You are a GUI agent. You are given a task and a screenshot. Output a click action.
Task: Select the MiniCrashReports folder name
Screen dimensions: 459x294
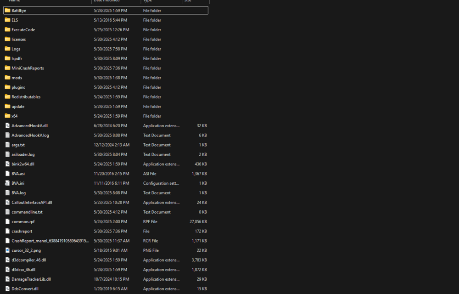pos(28,68)
